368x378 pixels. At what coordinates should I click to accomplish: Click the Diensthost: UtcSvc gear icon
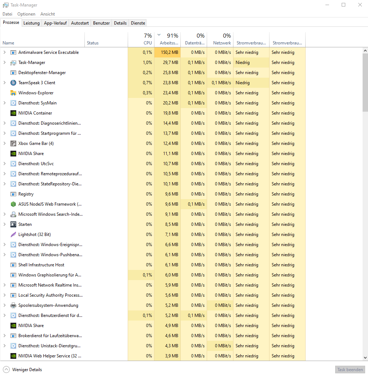point(13,164)
